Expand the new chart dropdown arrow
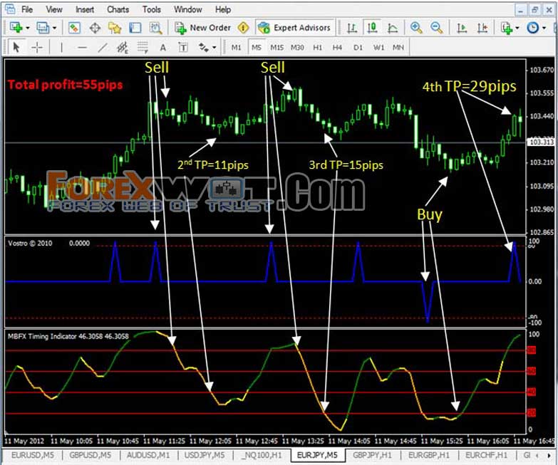The image size is (558, 465). 28,28
